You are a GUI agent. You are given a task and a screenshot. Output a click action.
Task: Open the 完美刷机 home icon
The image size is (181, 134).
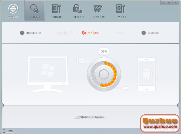[13, 11]
